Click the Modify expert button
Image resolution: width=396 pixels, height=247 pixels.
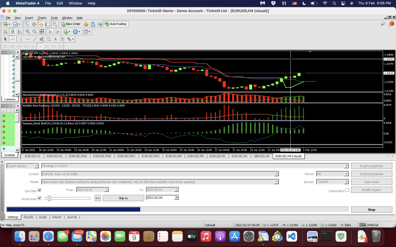[372, 190]
